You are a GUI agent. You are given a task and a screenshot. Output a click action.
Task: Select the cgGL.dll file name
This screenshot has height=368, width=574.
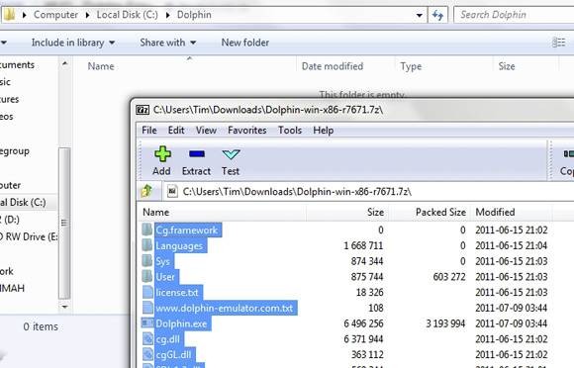click(173, 355)
